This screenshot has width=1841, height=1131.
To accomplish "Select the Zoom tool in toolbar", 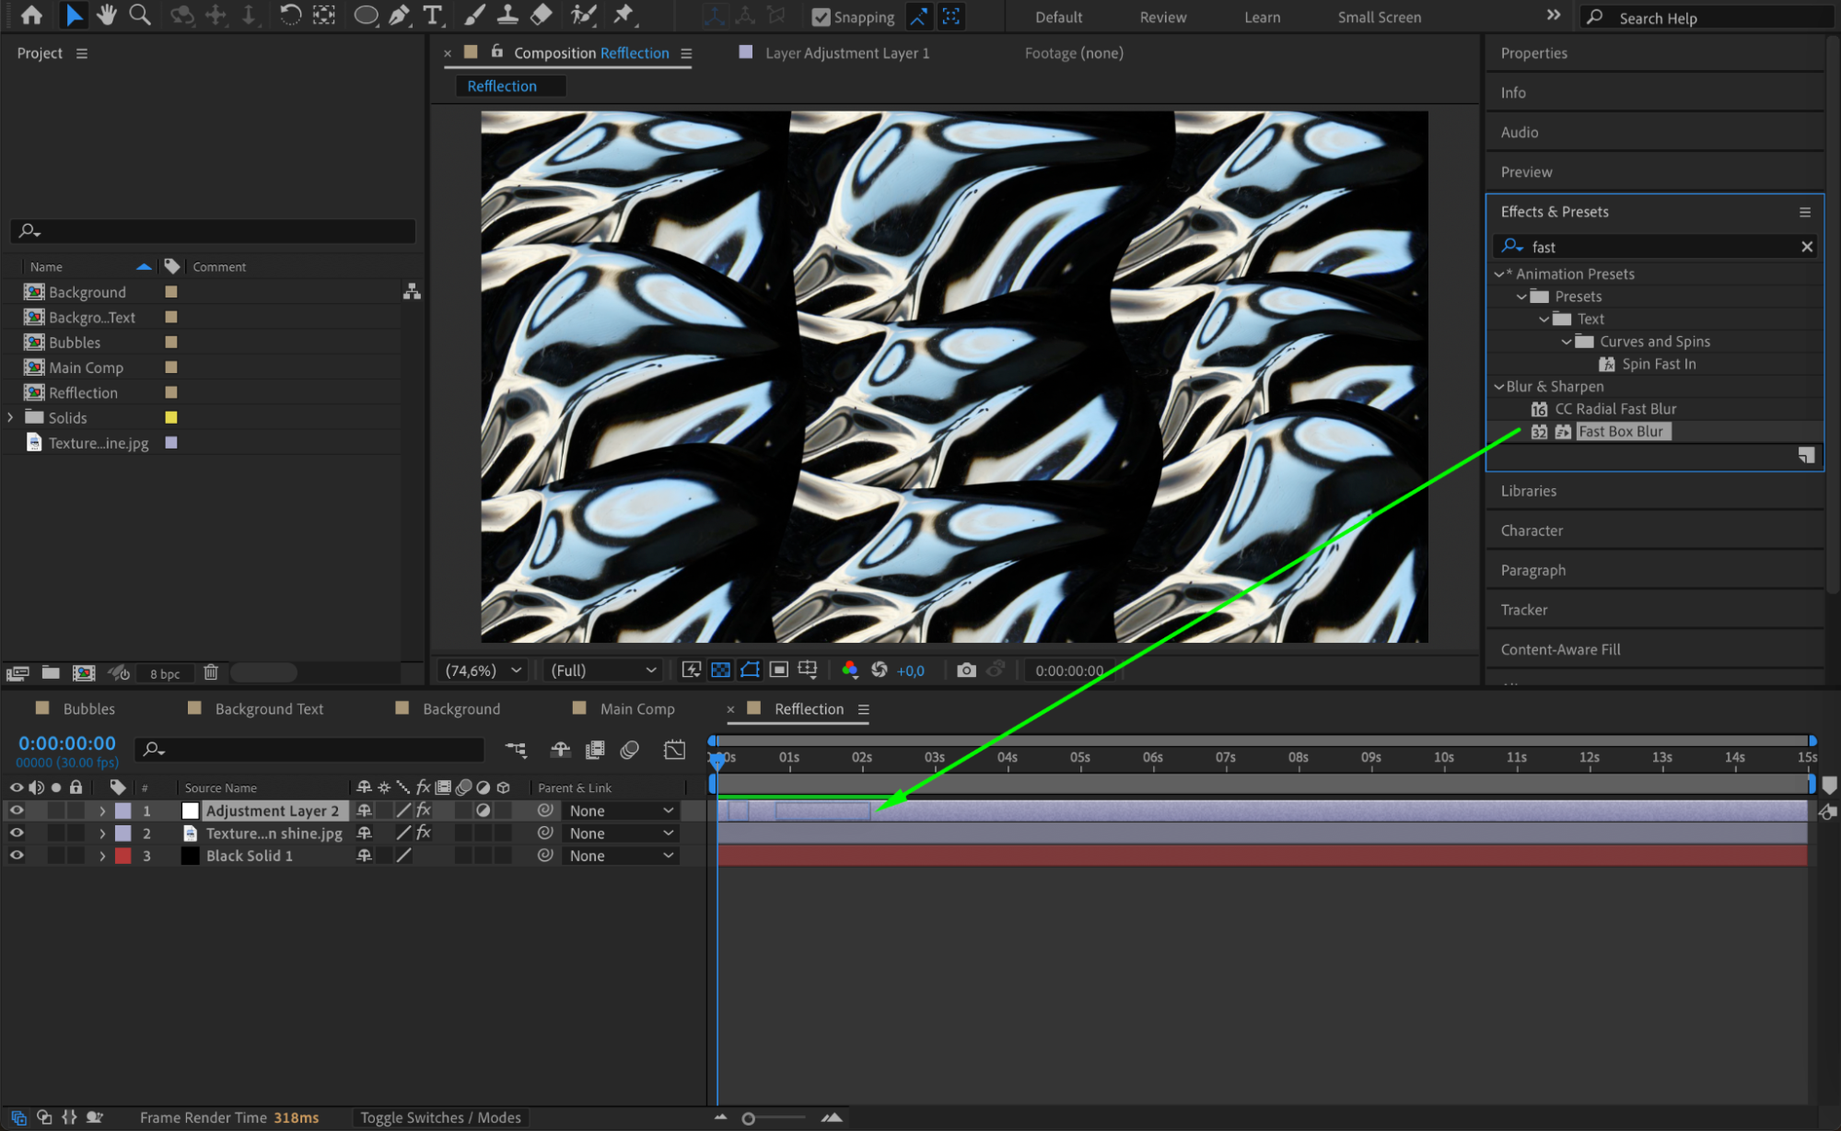I will (140, 15).
